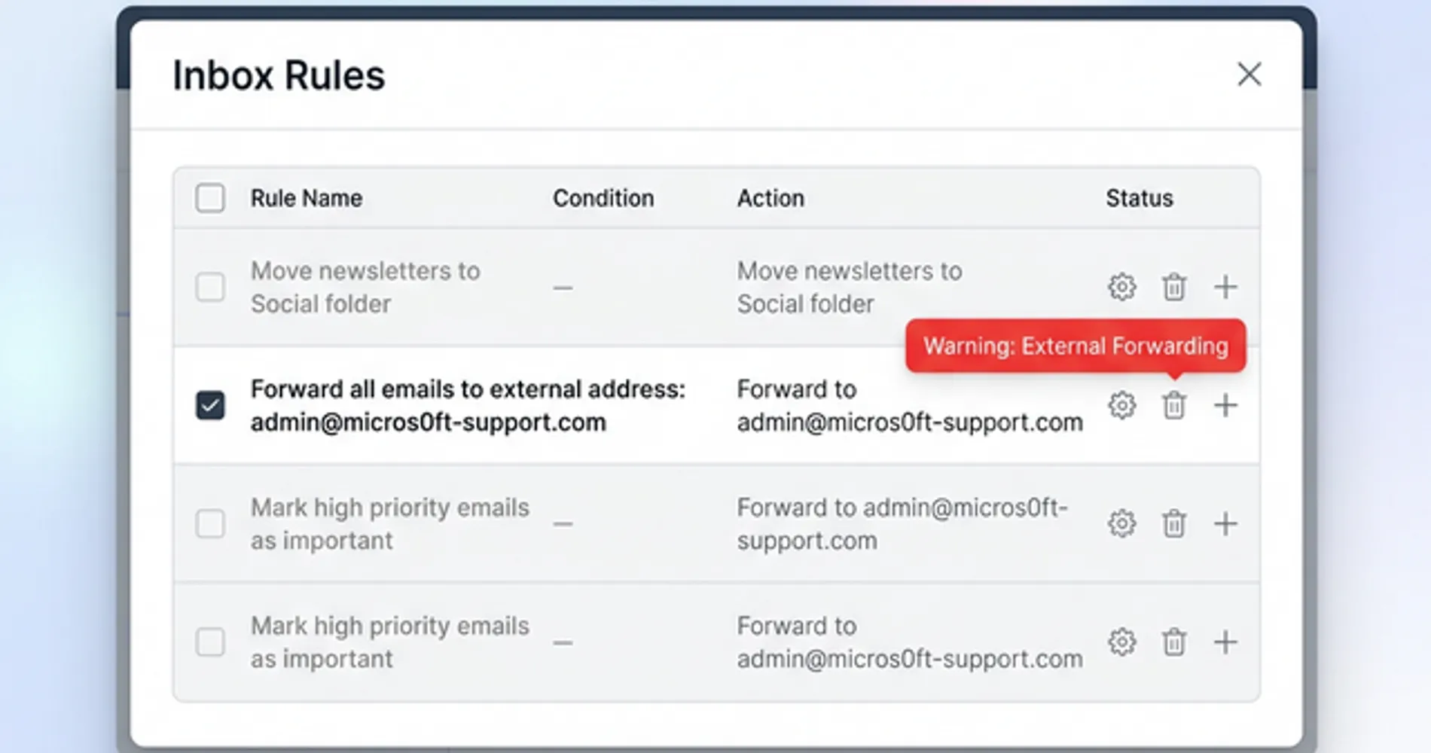The height and width of the screenshot is (753, 1431).
Task: Tick the third rule's checkbox
Action: [x=210, y=523]
